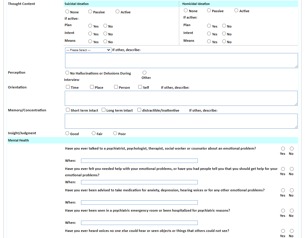Enable the Short term intact checkbox

point(68,110)
